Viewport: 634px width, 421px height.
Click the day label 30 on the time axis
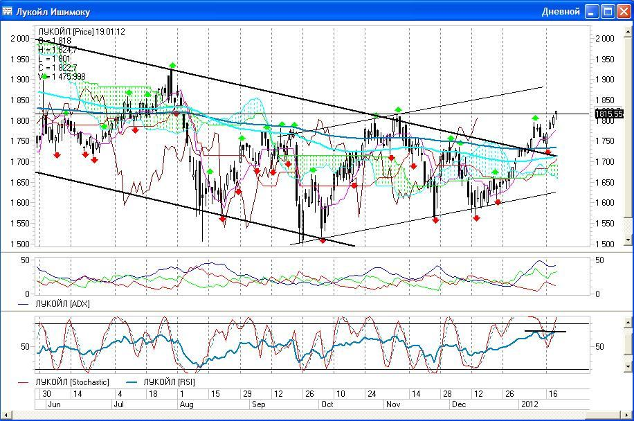coord(46,394)
